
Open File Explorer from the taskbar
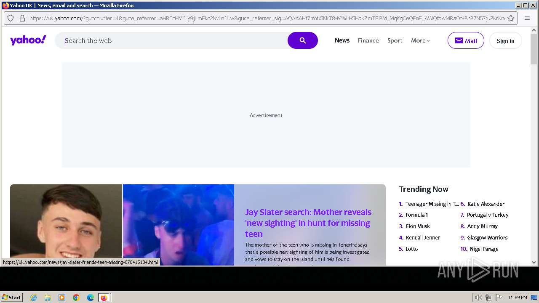[x=48, y=298]
